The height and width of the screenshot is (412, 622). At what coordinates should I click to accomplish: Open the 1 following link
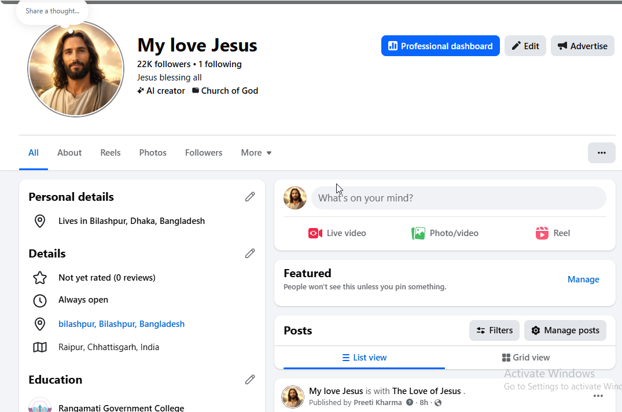click(220, 64)
